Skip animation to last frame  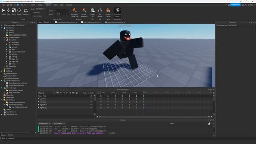click(x=74, y=93)
